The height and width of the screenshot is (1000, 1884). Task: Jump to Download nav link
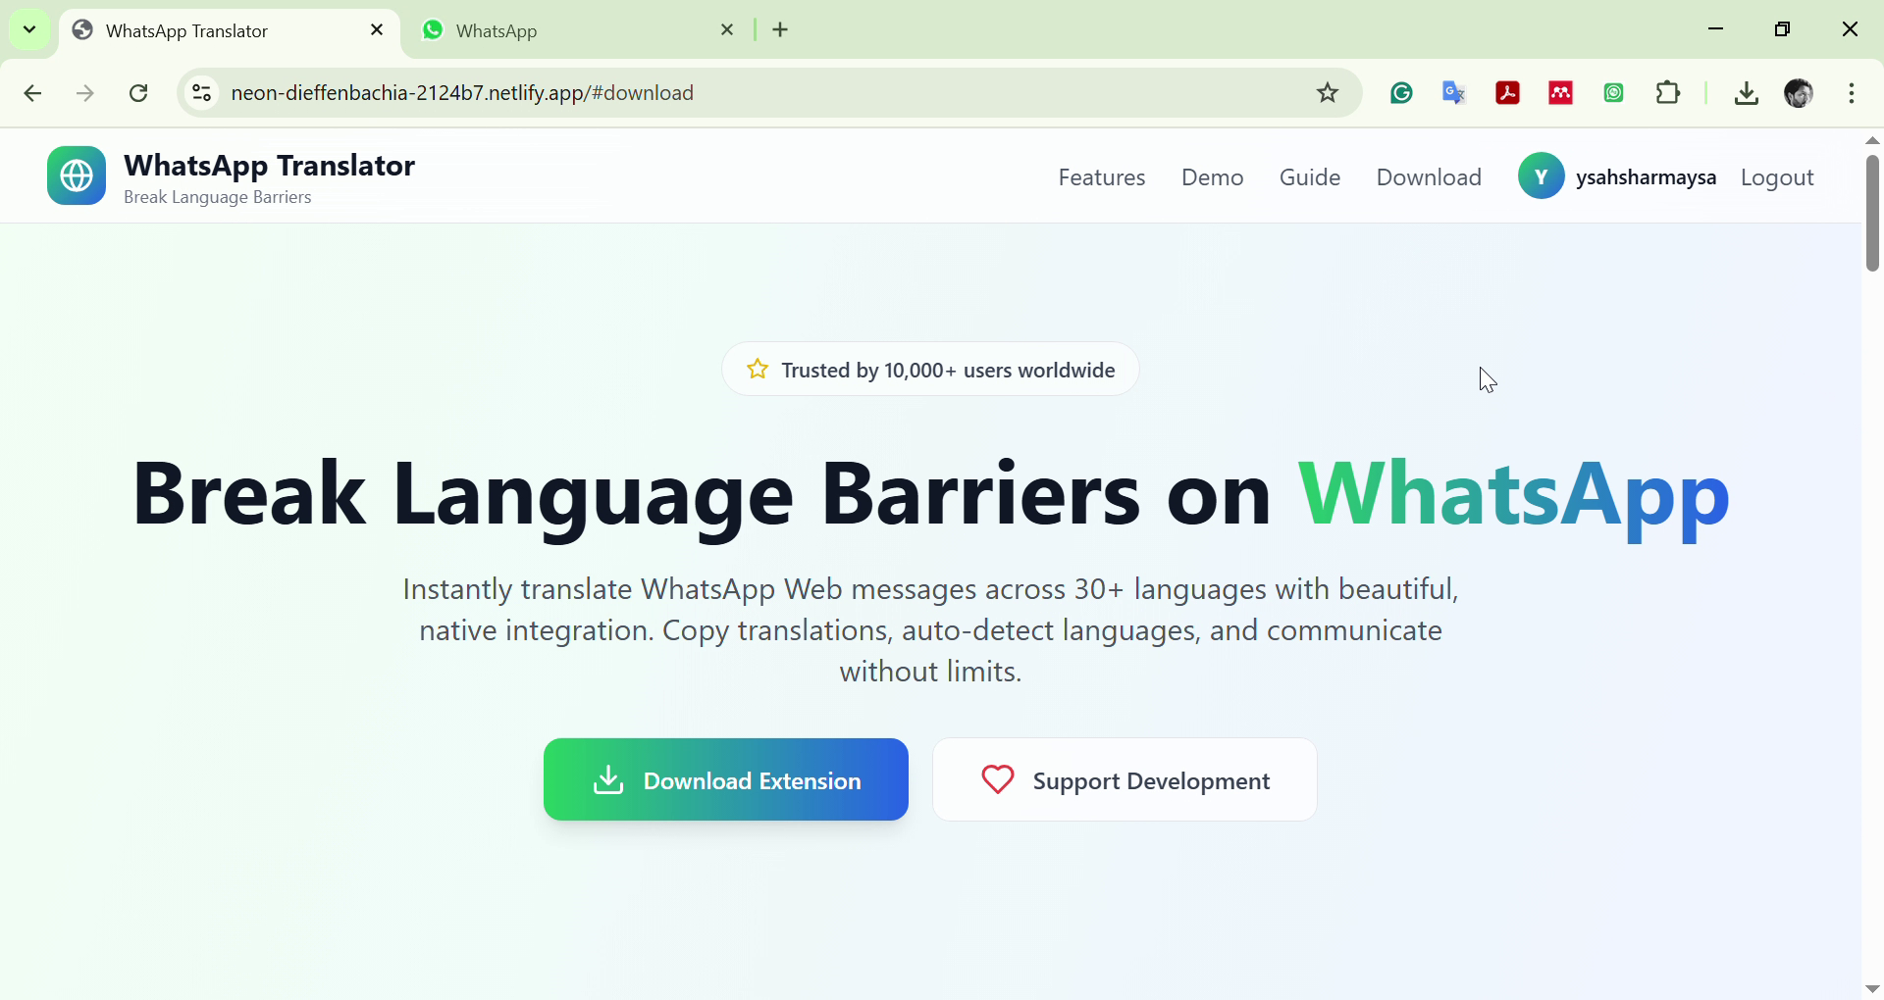[x=1429, y=177]
